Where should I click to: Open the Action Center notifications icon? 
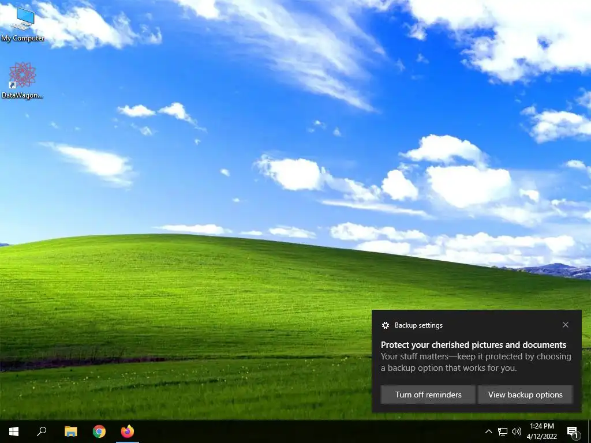tap(573, 431)
